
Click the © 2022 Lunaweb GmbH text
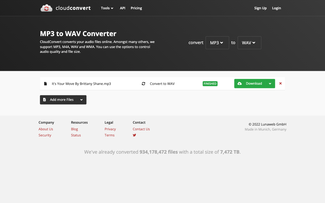pos(267,124)
